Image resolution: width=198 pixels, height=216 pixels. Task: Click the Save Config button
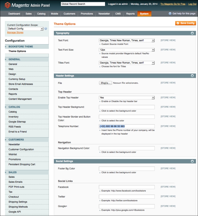(186, 23)
